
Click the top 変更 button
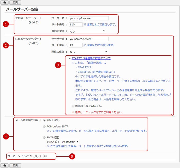click(x=15, y=2)
